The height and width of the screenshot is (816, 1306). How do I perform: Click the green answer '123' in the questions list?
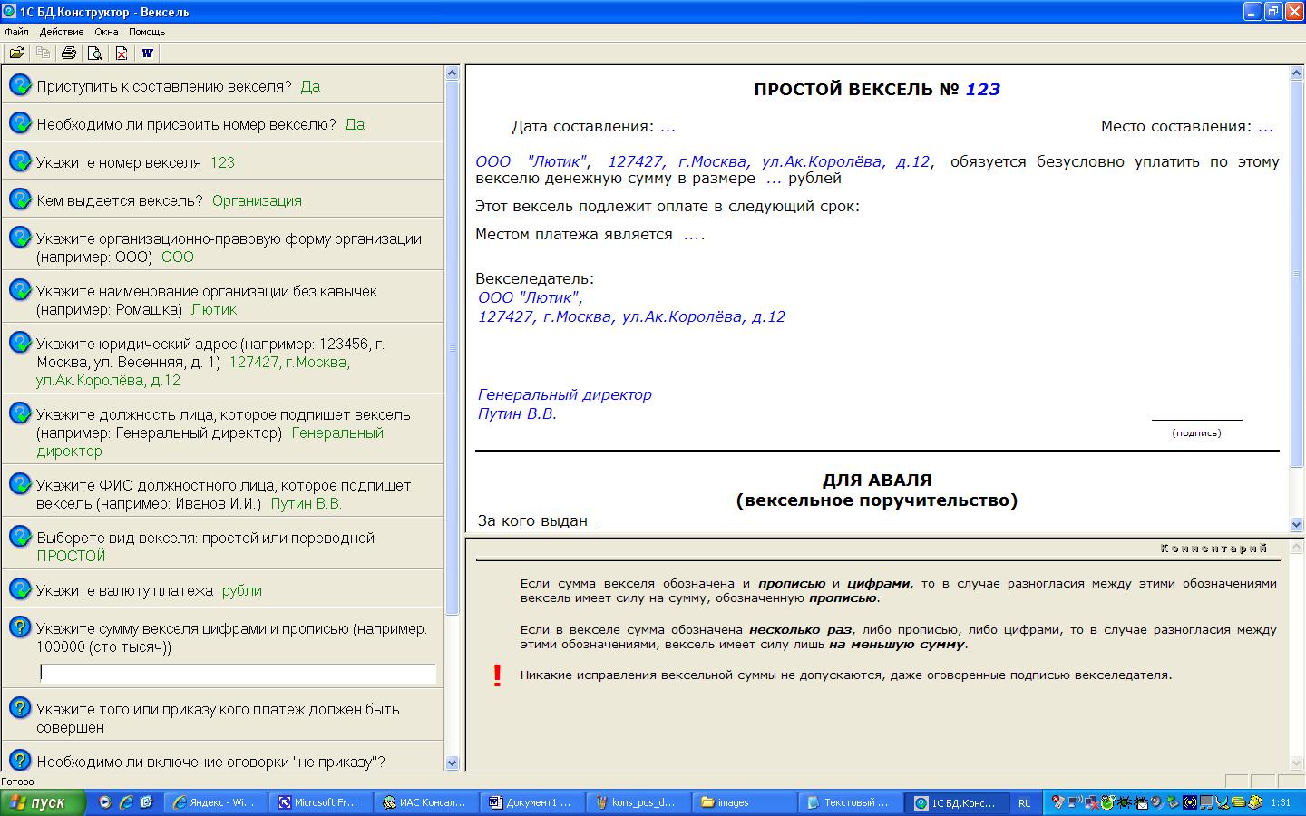222,163
